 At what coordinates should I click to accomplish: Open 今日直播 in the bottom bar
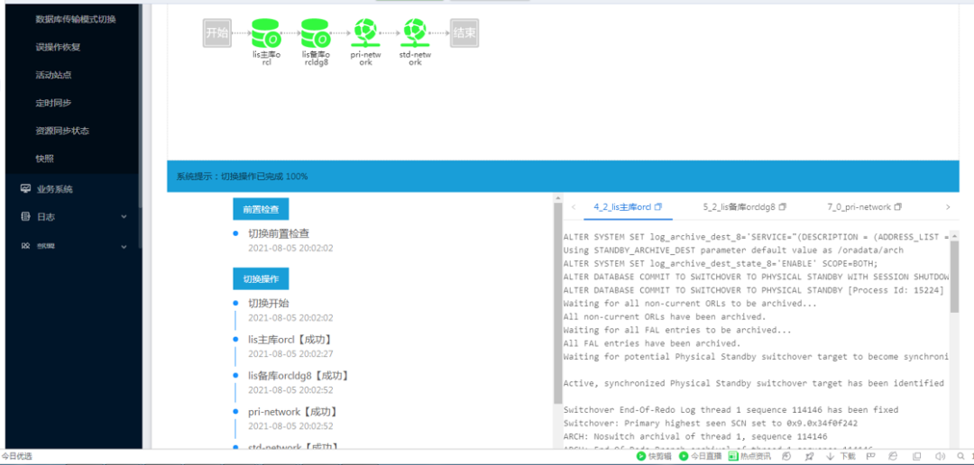point(701,457)
